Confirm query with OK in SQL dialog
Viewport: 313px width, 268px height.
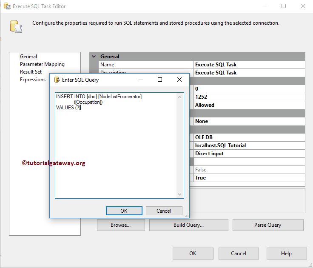coord(124,211)
